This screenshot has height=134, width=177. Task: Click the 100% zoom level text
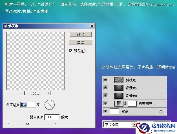click(35, 94)
